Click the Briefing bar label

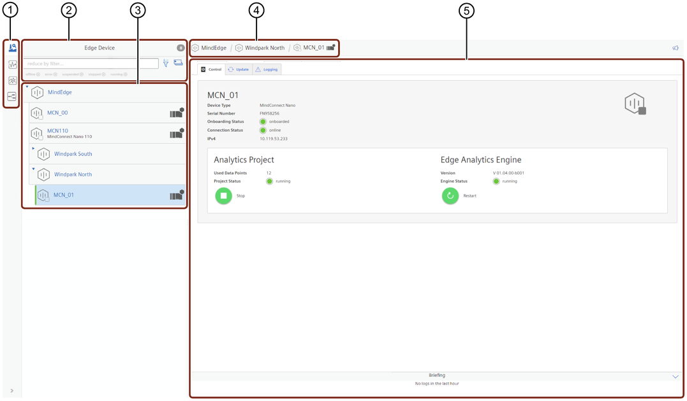coord(437,375)
